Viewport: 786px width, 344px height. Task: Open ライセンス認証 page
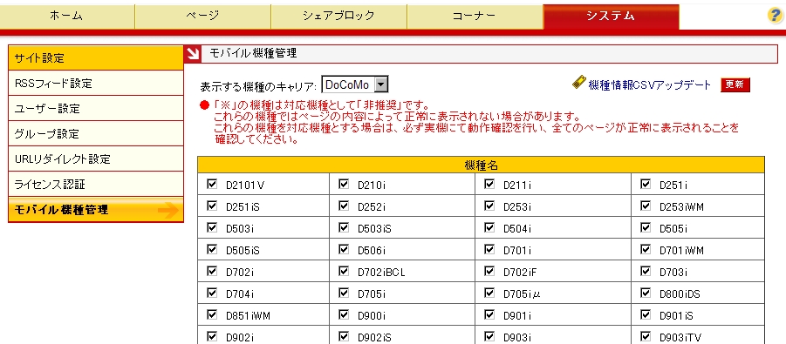(96, 185)
